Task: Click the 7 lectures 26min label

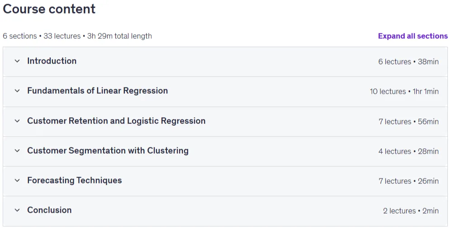Action: [x=408, y=181]
